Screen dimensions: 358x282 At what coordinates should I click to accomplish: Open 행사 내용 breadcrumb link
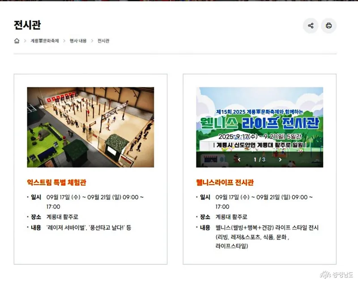(78, 41)
